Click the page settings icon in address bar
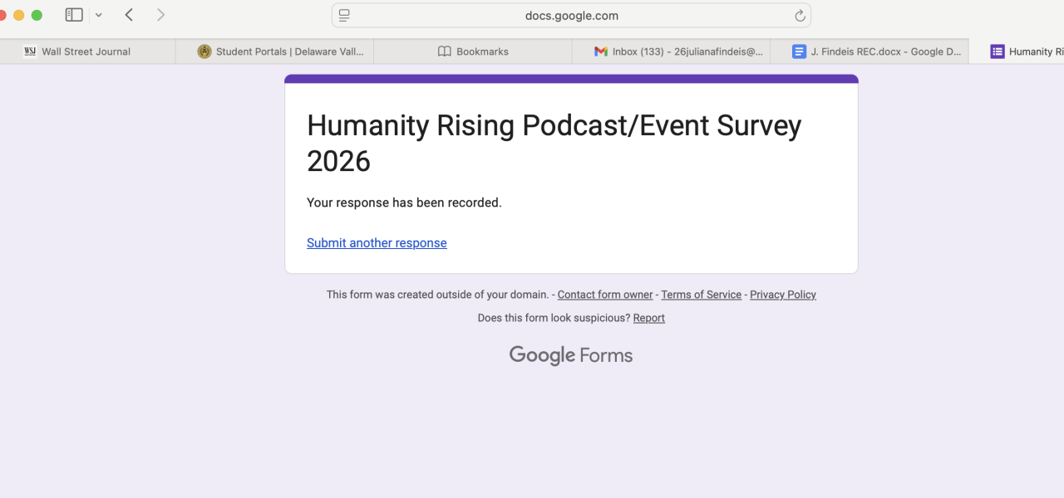 click(344, 16)
